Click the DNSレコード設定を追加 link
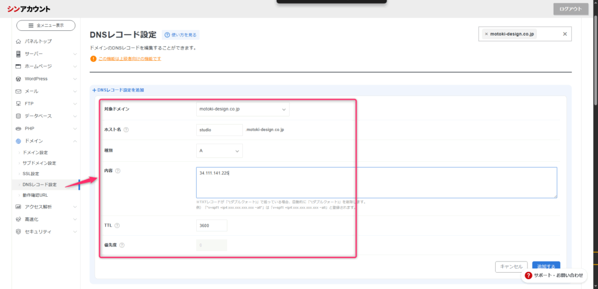The image size is (598, 289). pos(118,90)
